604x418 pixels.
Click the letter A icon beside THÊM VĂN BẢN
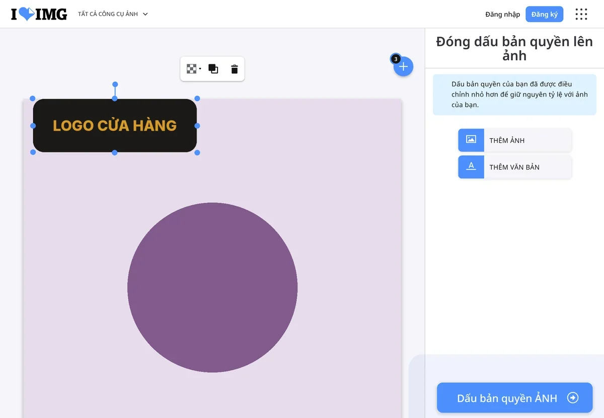pos(471,166)
